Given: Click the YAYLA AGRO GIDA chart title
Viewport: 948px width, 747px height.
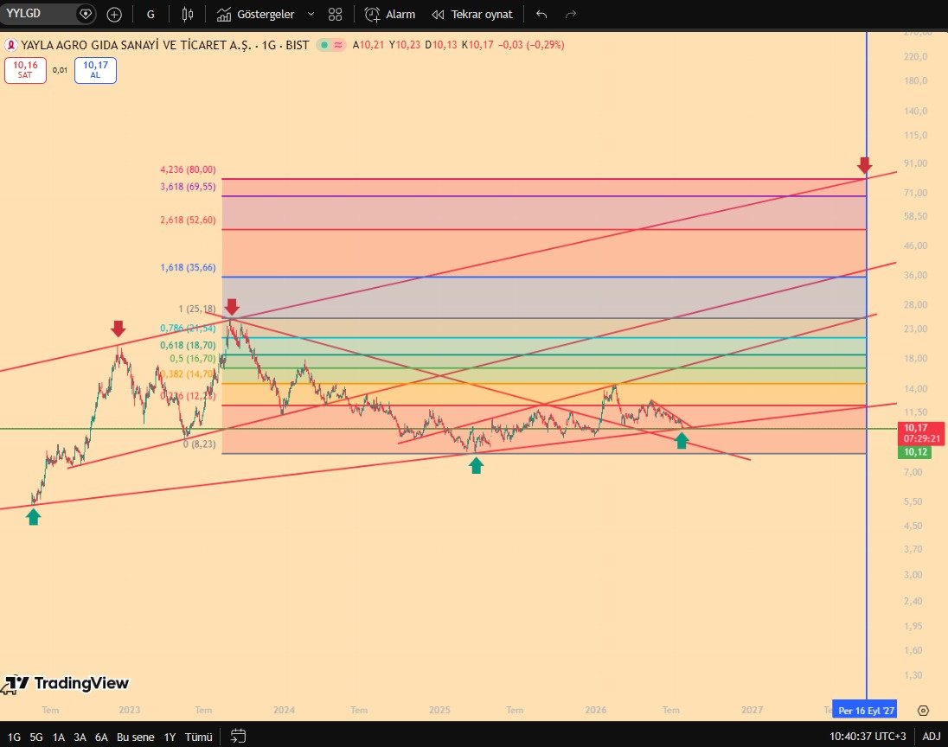Looking at the screenshot, I should [165, 45].
